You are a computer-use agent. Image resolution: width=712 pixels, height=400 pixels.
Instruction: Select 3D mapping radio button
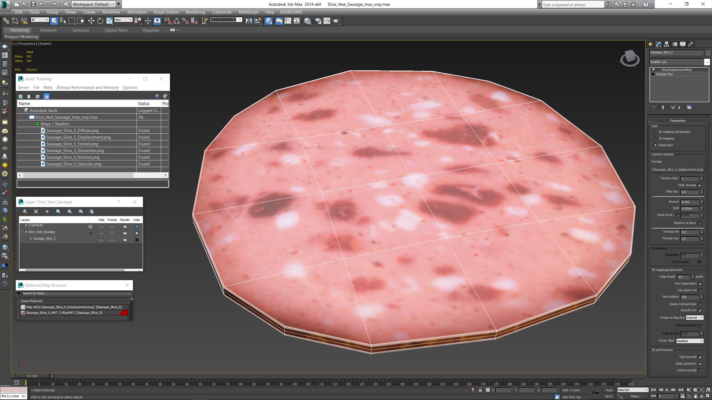(655, 139)
